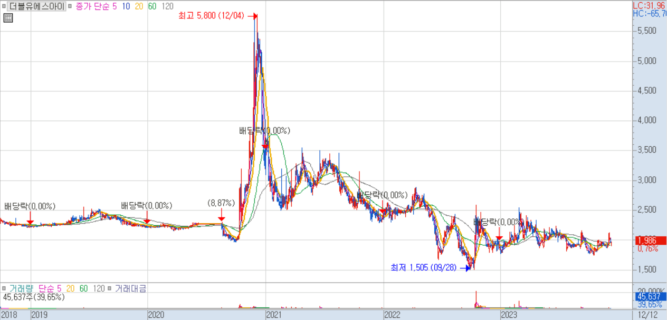Click the 거래대금 indicator label

point(131,288)
